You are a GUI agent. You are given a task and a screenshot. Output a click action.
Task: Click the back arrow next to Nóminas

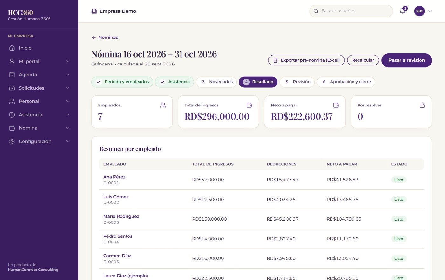[94, 38]
